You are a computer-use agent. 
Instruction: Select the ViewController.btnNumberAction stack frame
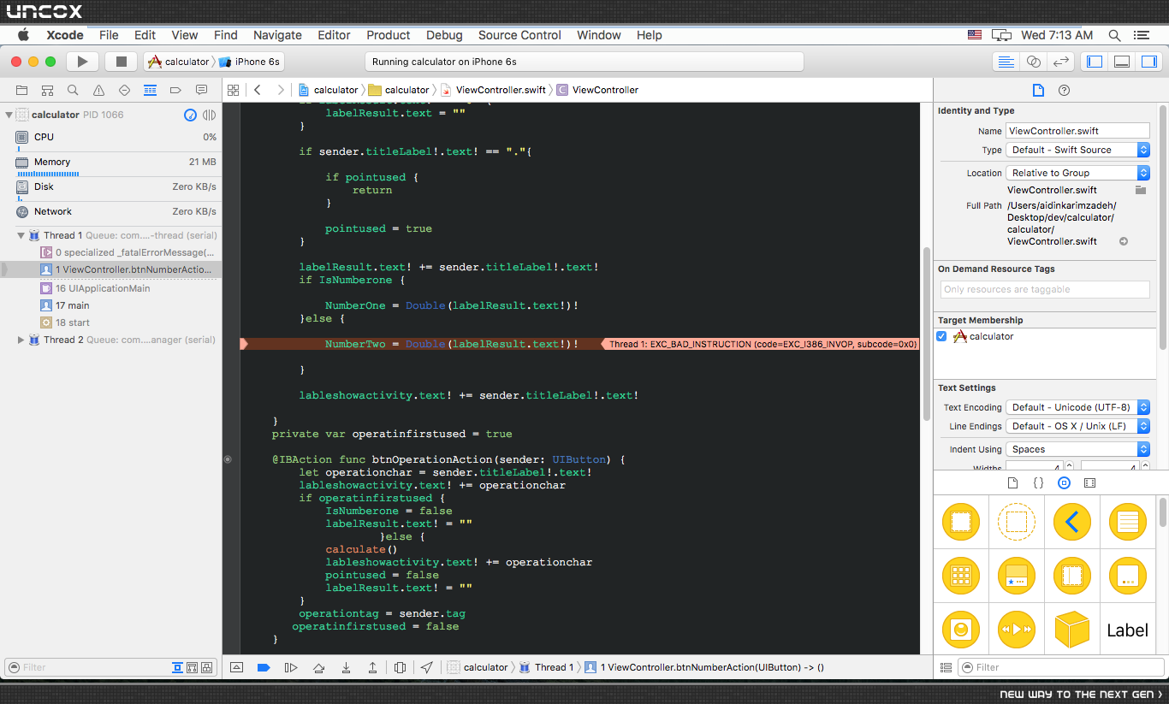[111, 269]
